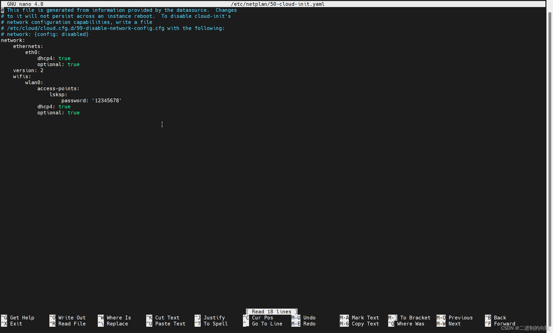Click the 'M-Q Previous' shortcut label

click(455, 318)
